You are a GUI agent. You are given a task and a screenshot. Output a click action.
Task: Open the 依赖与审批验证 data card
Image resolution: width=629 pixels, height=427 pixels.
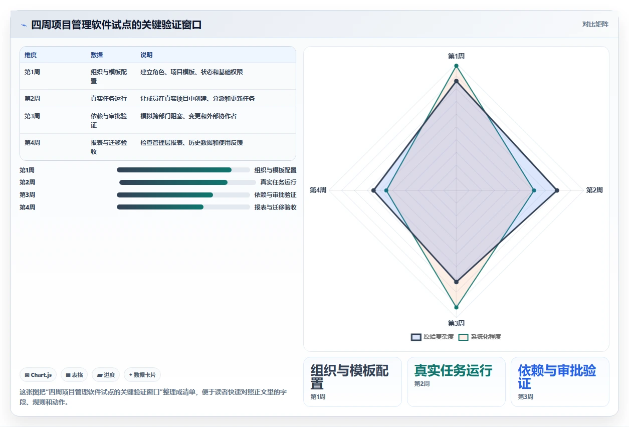[560, 382]
